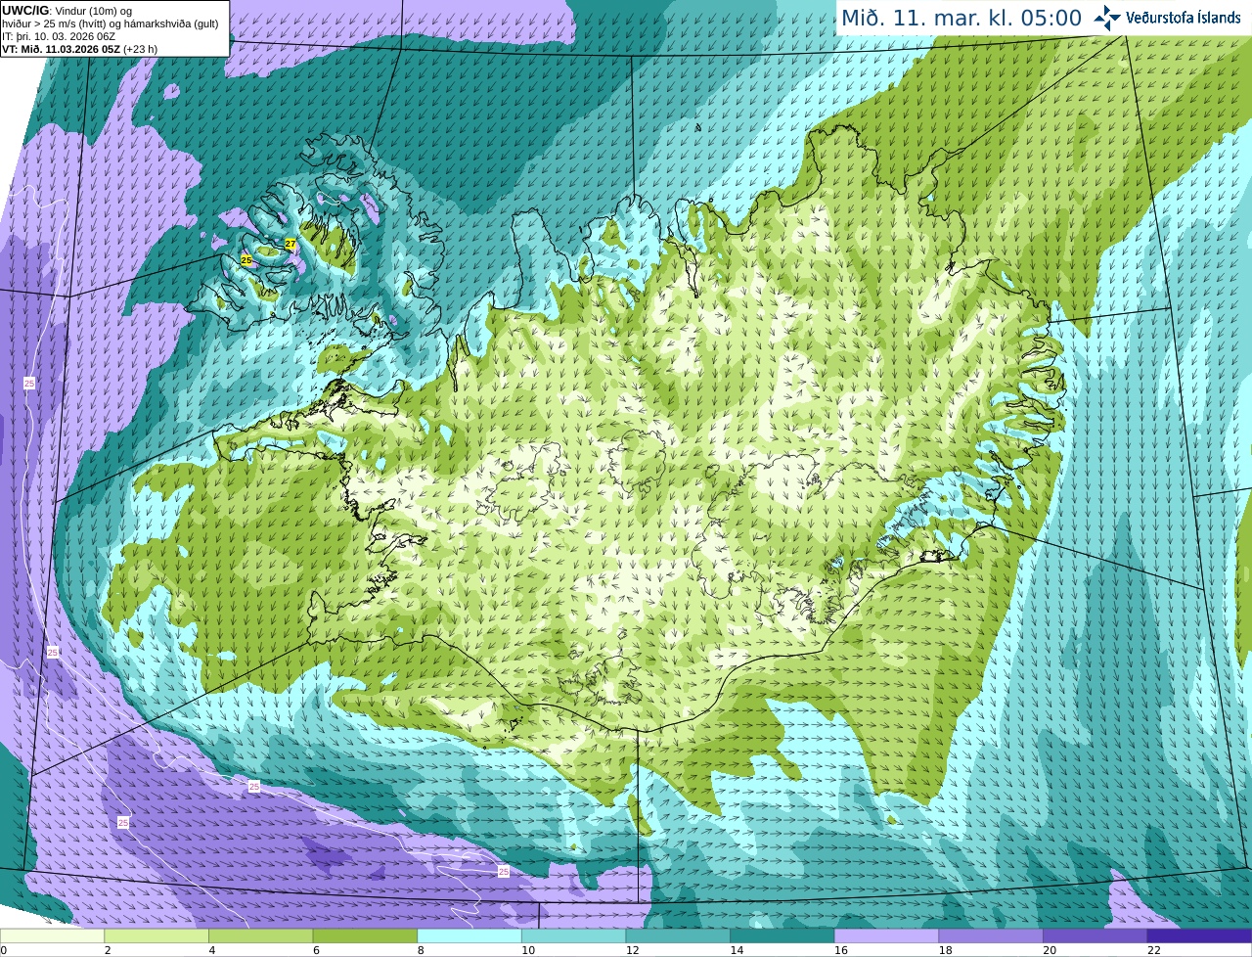Click the yellow 27 maximum gust marker
This screenshot has height=957, width=1252.
click(291, 244)
